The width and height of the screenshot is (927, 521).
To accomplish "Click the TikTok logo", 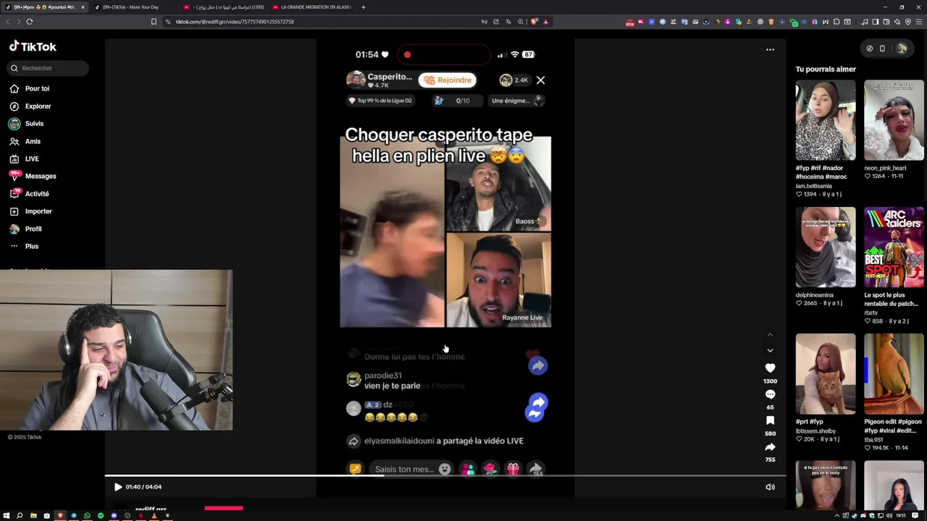I will (x=33, y=46).
